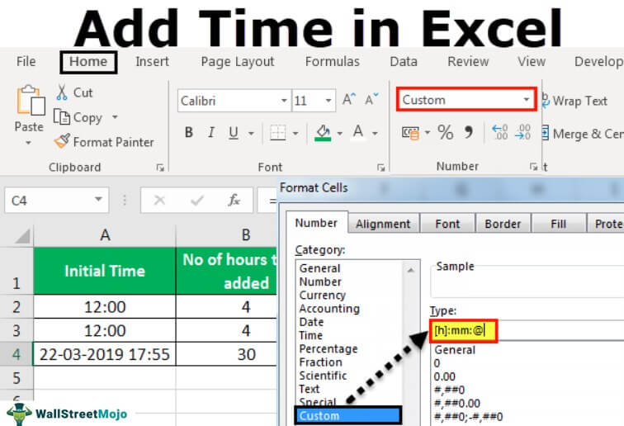Select Border tab in Format Cells
Image resolution: width=624 pixels, height=426 pixels.
pos(503,224)
